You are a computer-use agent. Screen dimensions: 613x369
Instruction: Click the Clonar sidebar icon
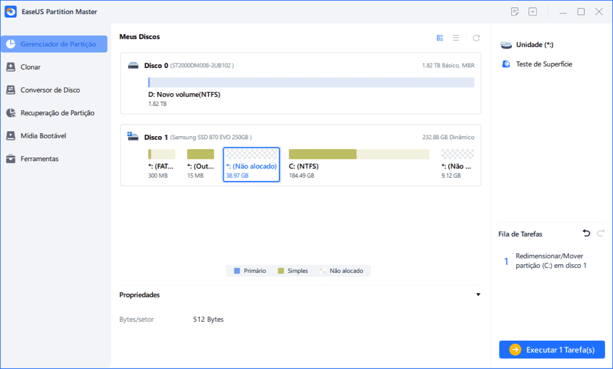click(10, 67)
